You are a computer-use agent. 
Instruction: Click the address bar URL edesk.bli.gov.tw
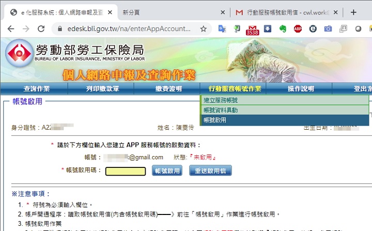pos(129,29)
